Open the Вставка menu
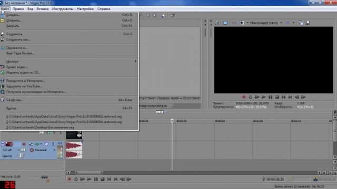 click(x=43, y=9)
